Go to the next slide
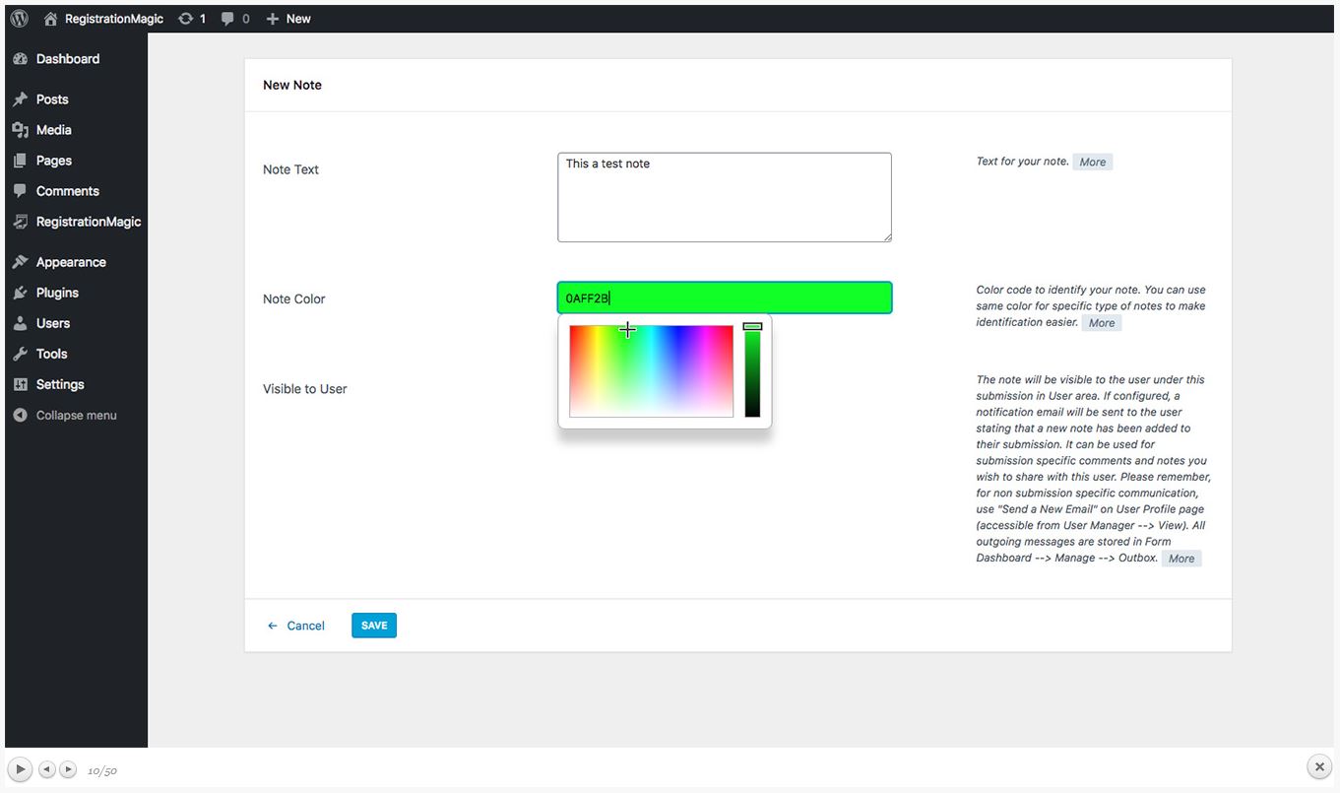The height and width of the screenshot is (793, 1340). tap(68, 769)
